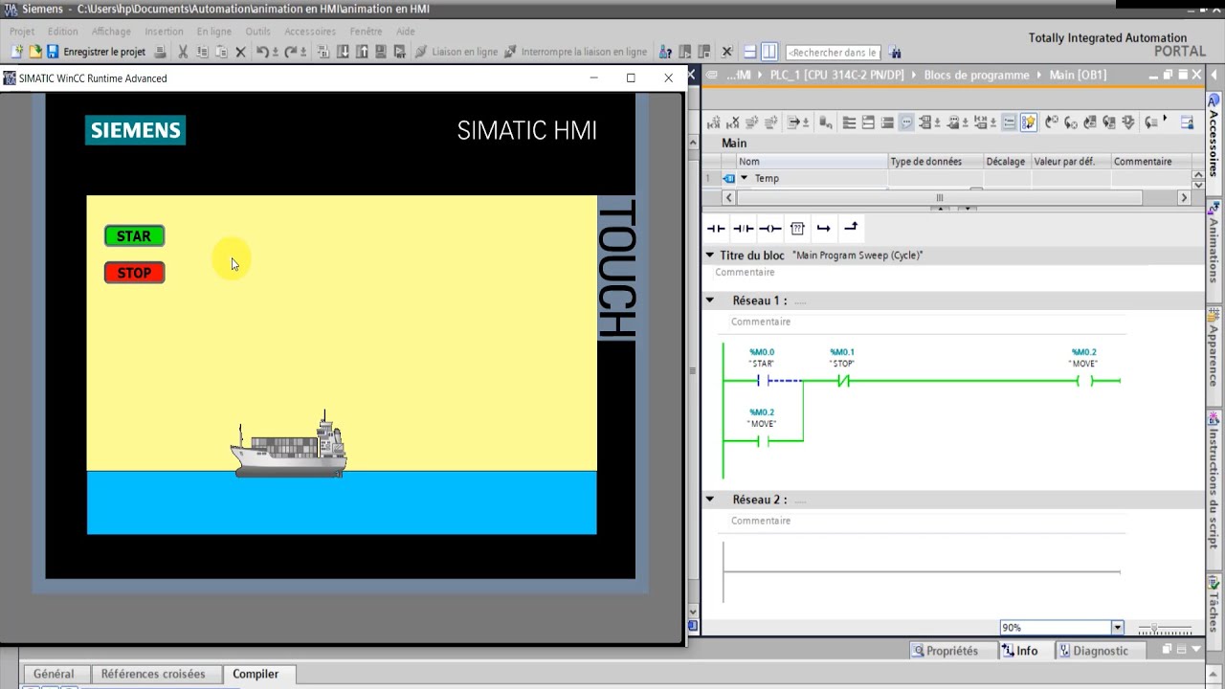Select the MOVE latching contact

[x=763, y=441]
